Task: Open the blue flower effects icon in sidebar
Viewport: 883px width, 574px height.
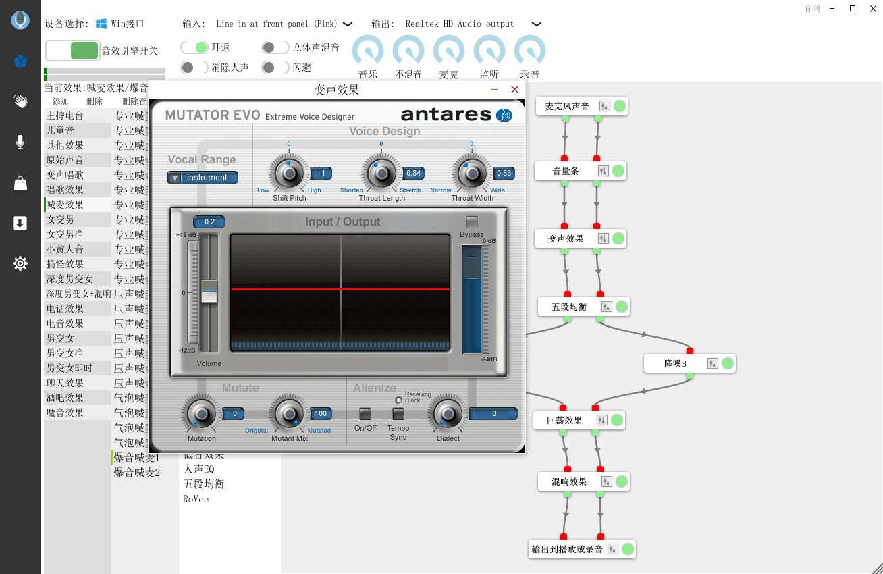Action: (20, 61)
